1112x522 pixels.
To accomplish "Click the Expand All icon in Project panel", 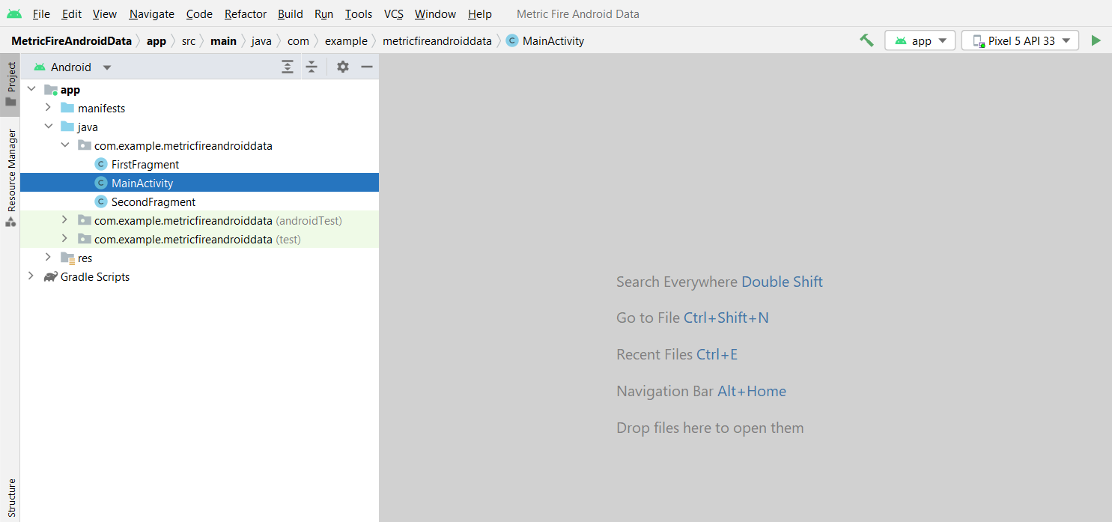I will [288, 67].
